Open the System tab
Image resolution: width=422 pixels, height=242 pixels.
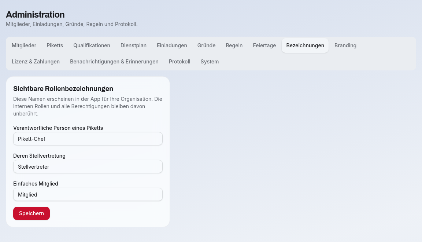click(x=210, y=62)
